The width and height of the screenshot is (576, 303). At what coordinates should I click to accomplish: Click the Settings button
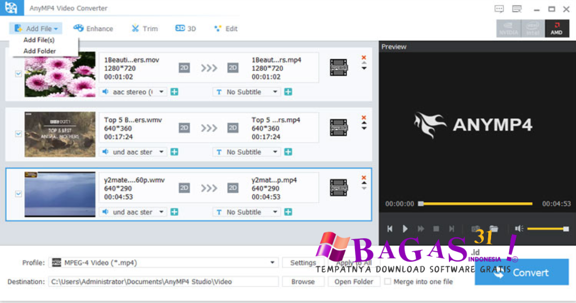tap(303, 262)
